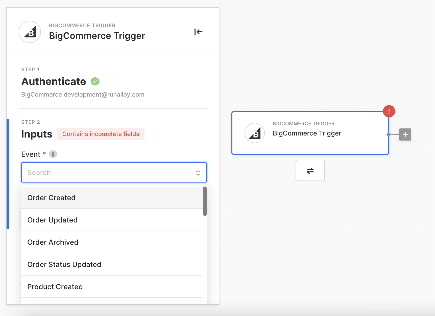The height and width of the screenshot is (316, 435).
Task: Click the STEP 2 label
Action: point(31,122)
